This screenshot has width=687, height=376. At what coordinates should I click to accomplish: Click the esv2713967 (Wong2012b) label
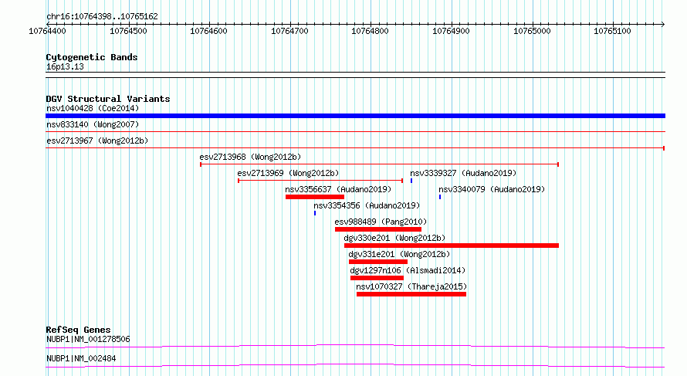click(x=97, y=141)
